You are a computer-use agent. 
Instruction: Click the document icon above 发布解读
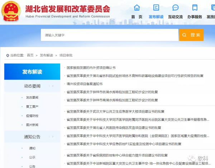click(x=156, y=7)
